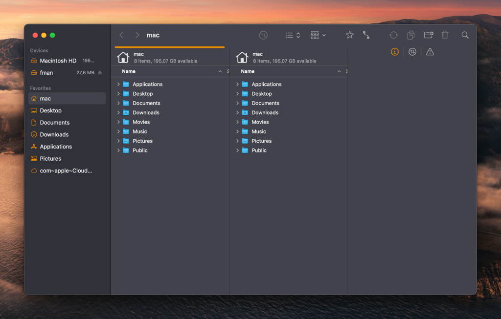This screenshot has height=319, width=501.
Task: Select Downloads in the Favorites sidebar
Action: pyautogui.click(x=54, y=134)
